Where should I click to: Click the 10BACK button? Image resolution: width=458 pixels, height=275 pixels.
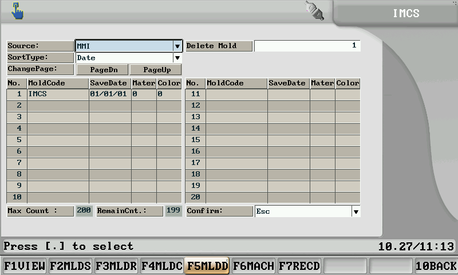pyautogui.click(x=436, y=266)
